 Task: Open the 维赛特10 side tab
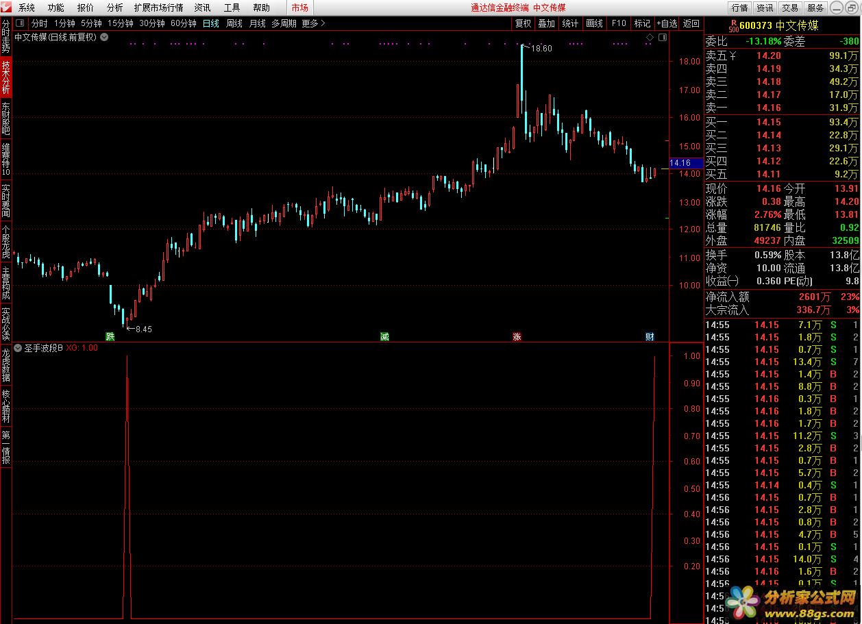coord(5,159)
